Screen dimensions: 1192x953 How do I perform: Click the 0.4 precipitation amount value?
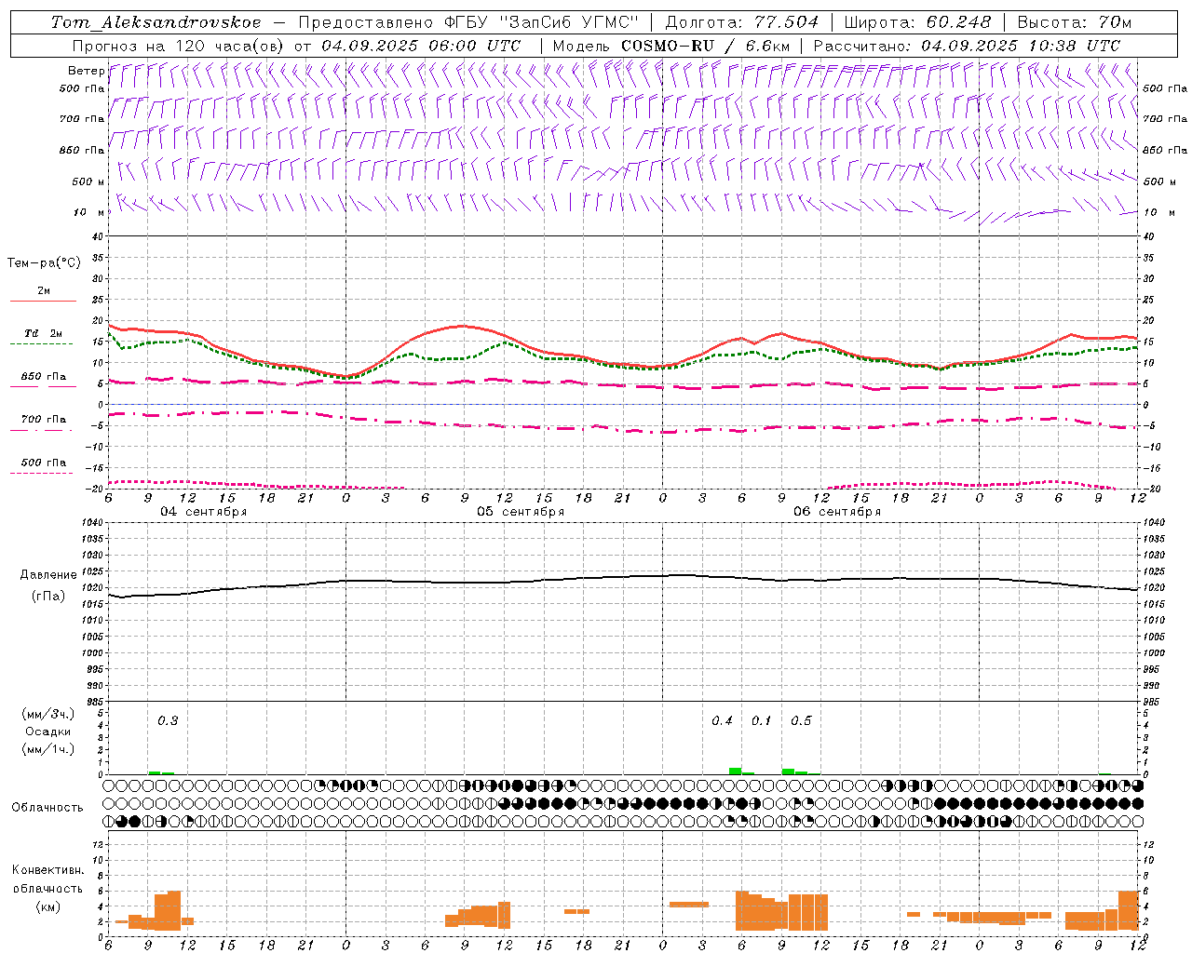click(722, 720)
